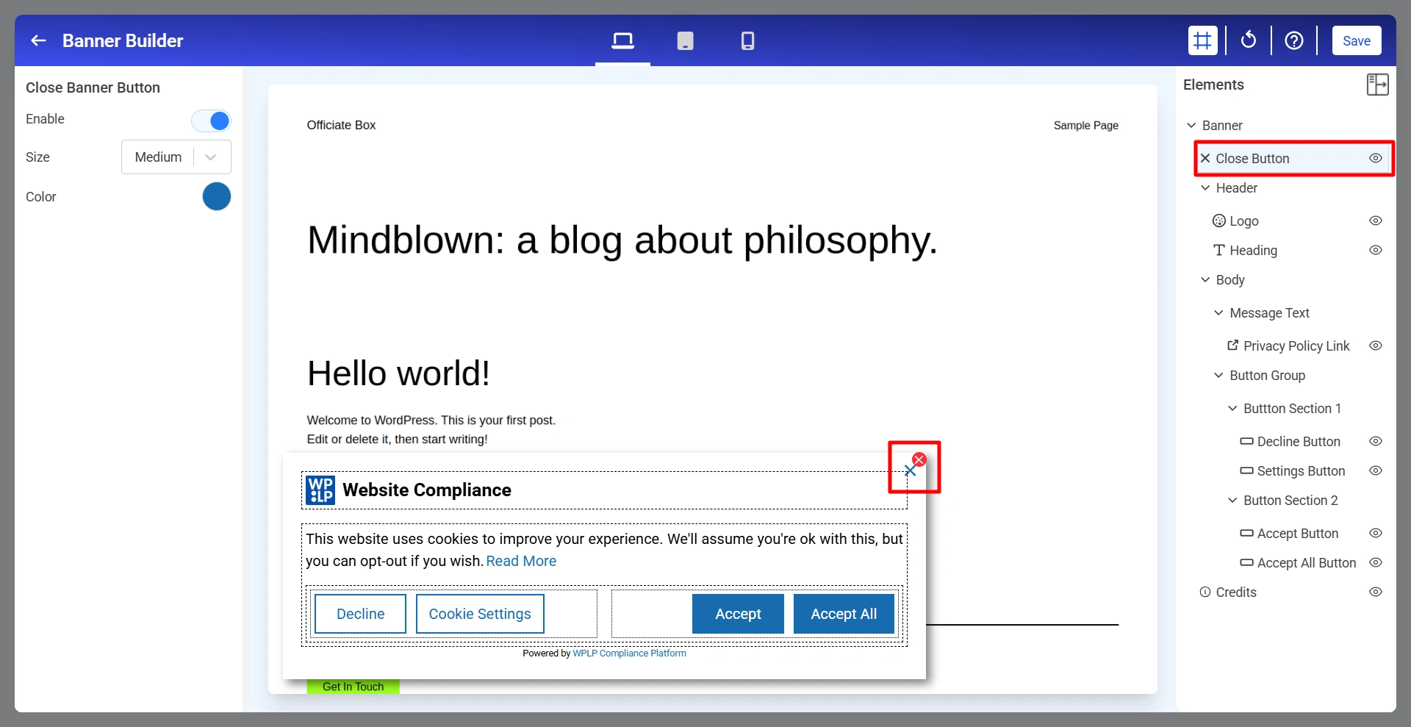The image size is (1411, 727).
Task: Hide the Heading element
Action: pos(1376,250)
